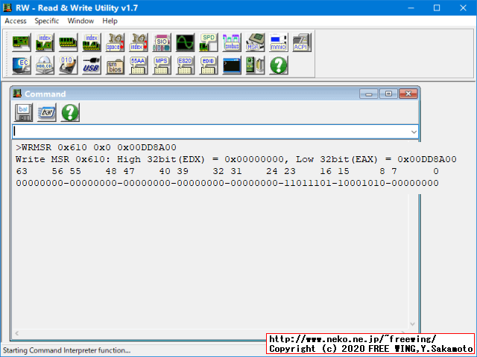Image resolution: width=477 pixels, height=357 pixels.
Task: Maximize the Command child window
Action: point(388,94)
